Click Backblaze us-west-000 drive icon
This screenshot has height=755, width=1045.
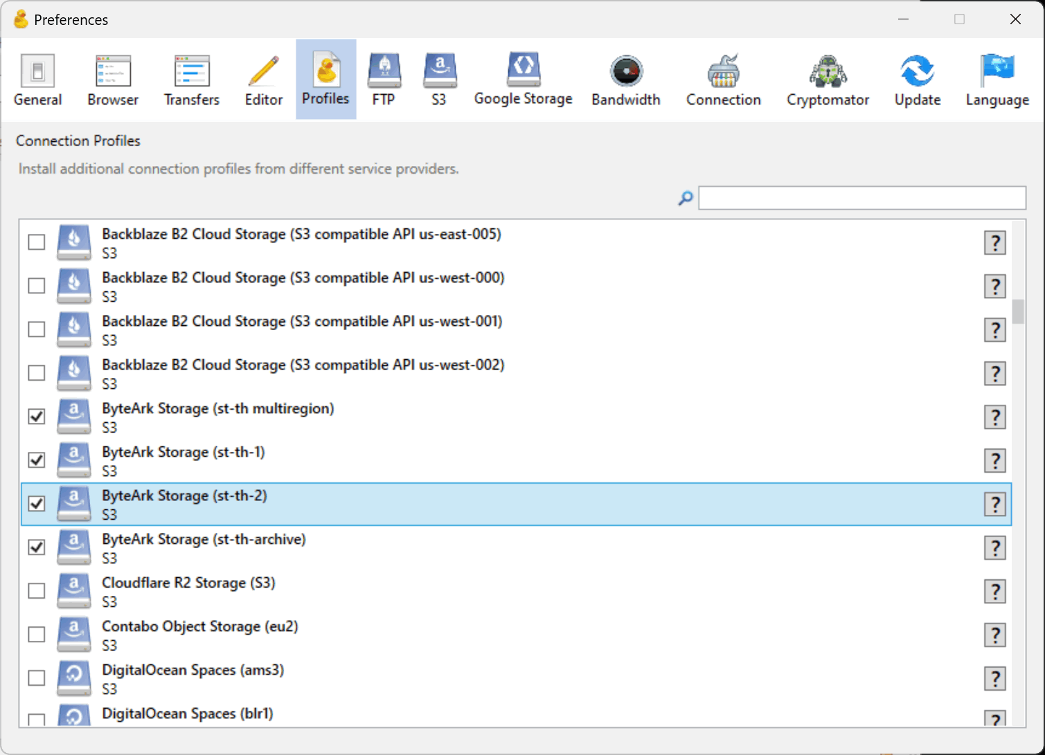pos(74,286)
